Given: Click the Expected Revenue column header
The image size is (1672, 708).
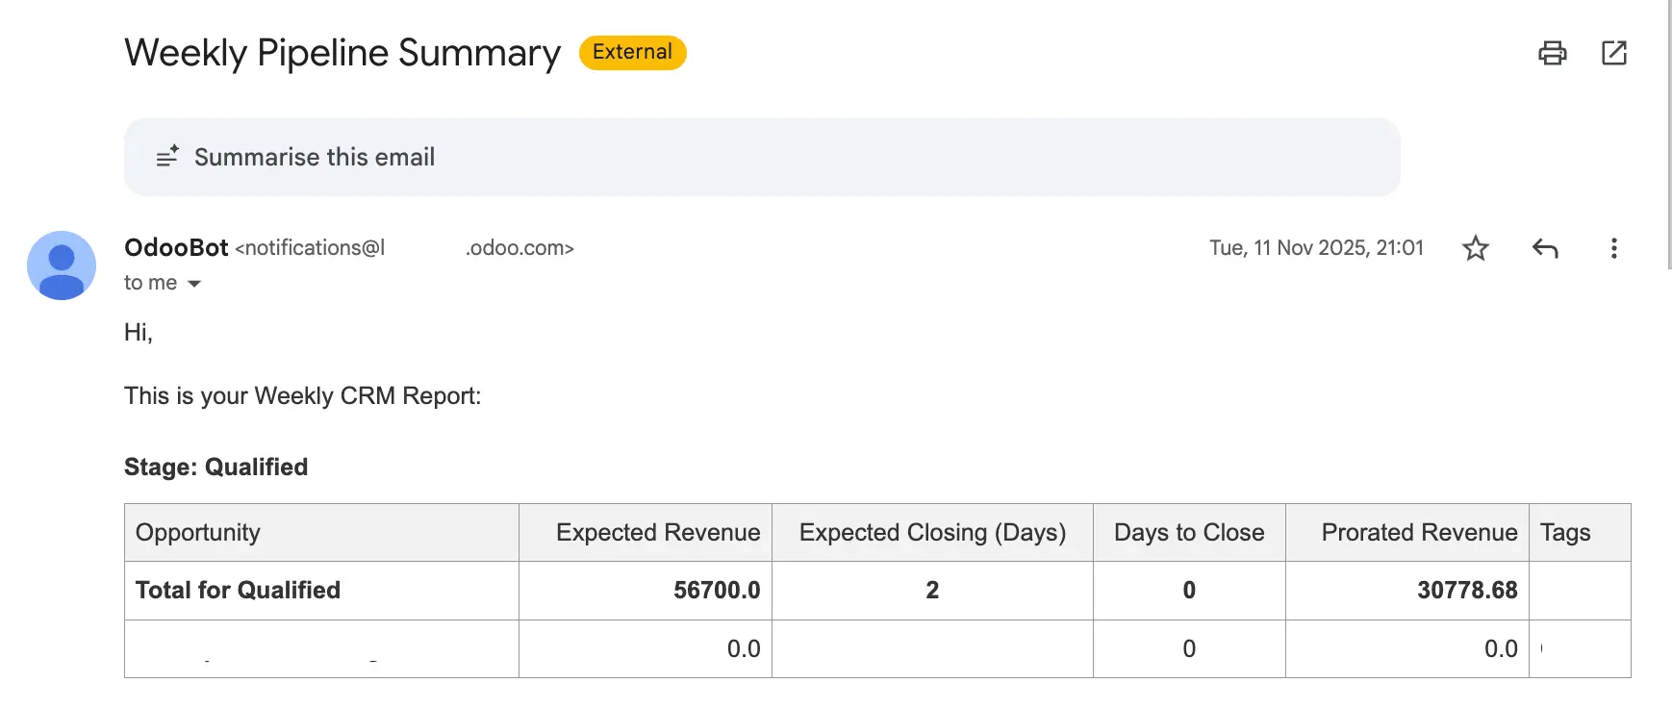Looking at the screenshot, I should point(658,533).
